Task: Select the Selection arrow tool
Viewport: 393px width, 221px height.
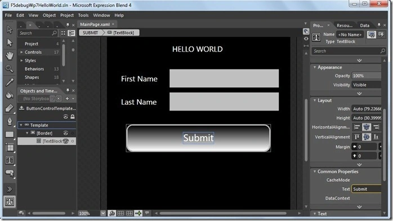Action: 10,30
